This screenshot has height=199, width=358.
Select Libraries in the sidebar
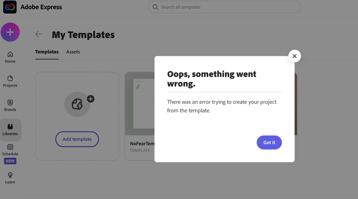tap(10, 130)
